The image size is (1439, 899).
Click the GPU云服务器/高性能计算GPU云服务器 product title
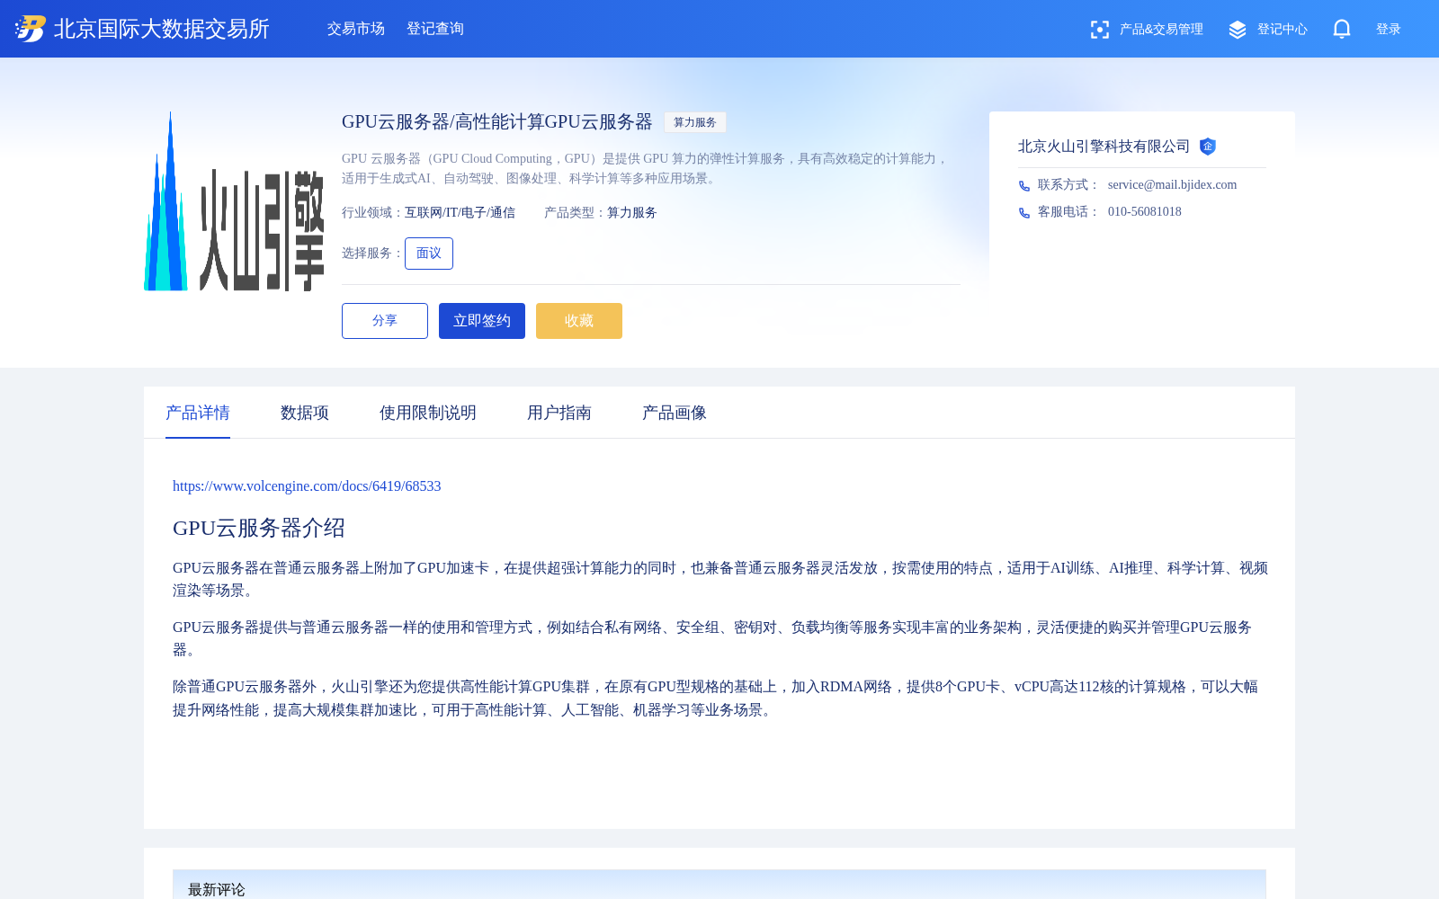(x=497, y=122)
